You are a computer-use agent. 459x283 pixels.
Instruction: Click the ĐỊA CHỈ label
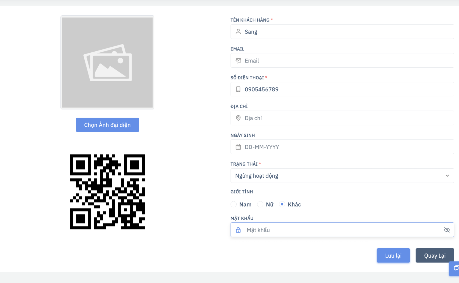pos(239,106)
